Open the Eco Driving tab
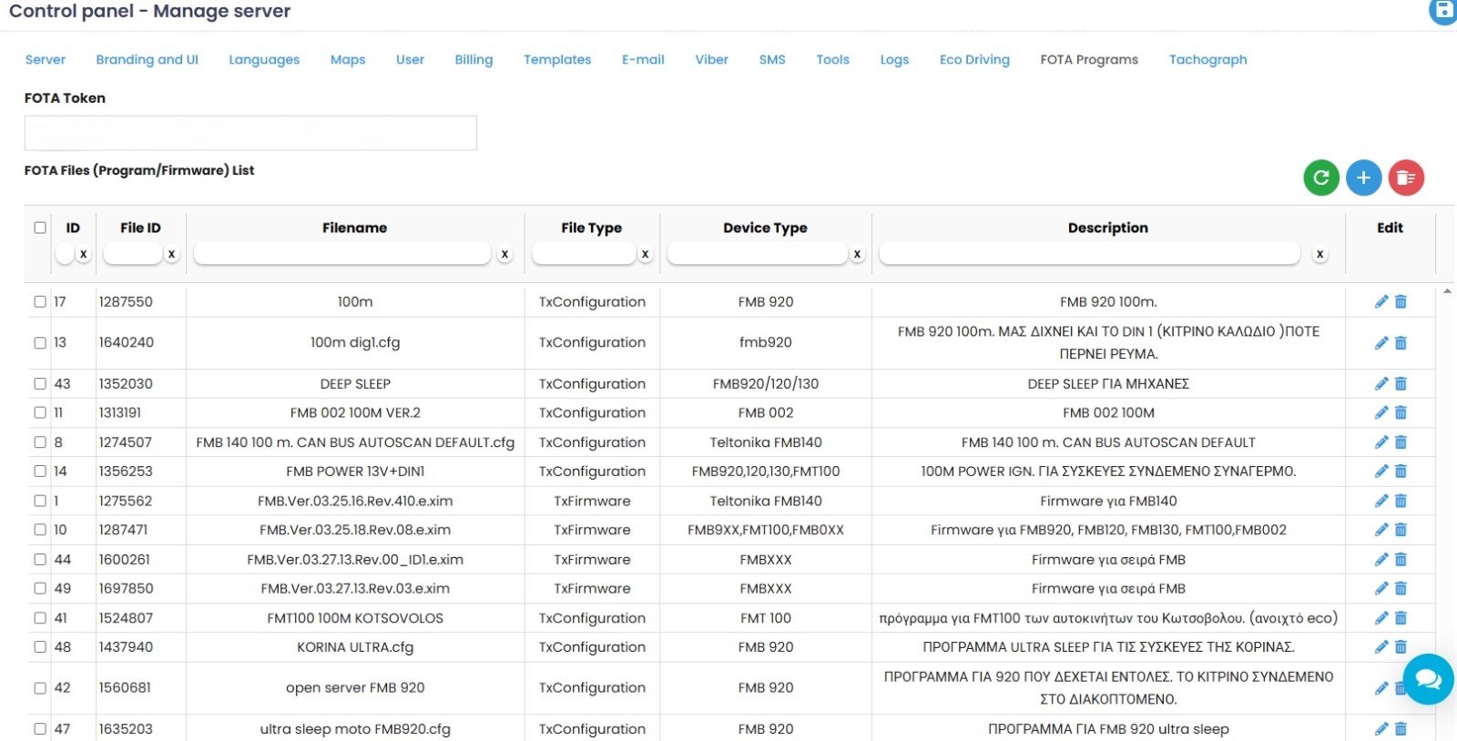Screen dimensions: 1457x741 [974, 59]
